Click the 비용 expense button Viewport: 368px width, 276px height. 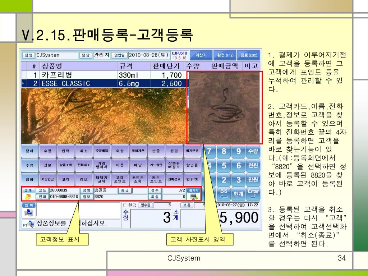click(x=120, y=165)
